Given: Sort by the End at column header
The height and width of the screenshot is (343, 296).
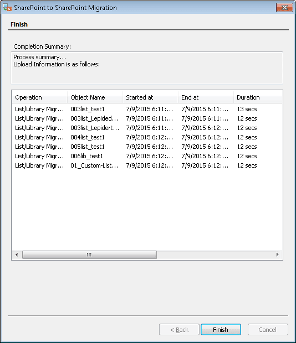Looking at the screenshot, I should [x=206, y=97].
